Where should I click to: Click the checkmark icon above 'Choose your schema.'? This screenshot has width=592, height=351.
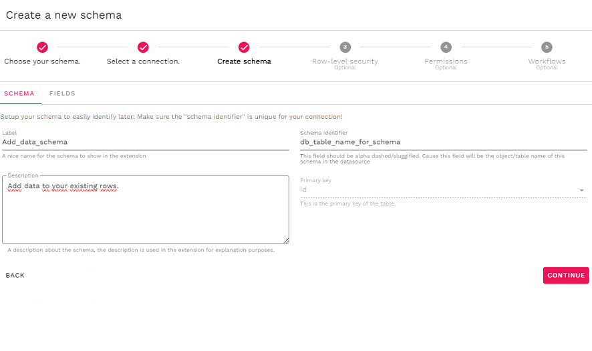point(42,47)
